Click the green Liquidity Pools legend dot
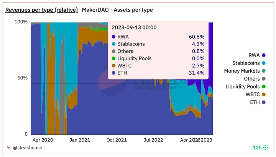276x157 pixels. tap(263, 87)
